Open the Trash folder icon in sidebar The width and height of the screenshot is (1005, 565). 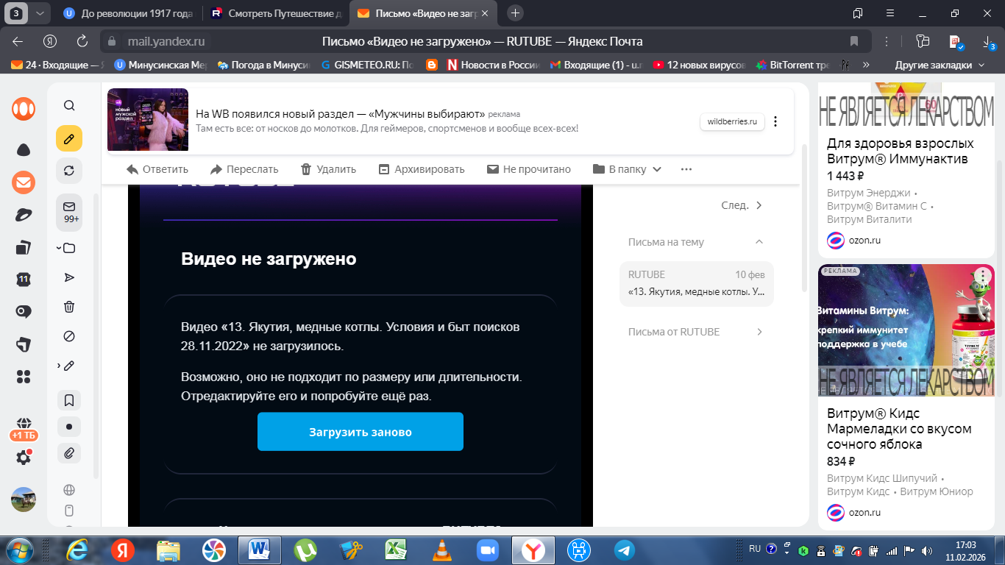tap(69, 307)
